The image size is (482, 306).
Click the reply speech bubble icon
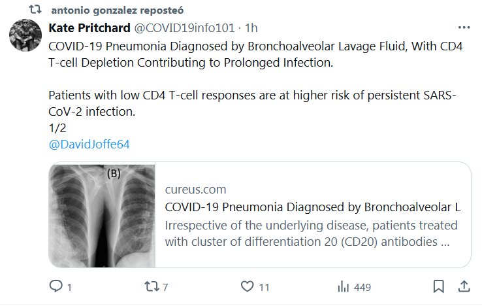pyautogui.click(x=57, y=286)
